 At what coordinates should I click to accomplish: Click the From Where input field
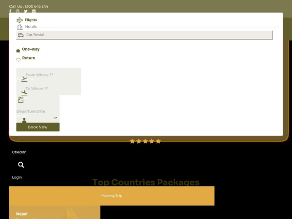tap(49, 75)
